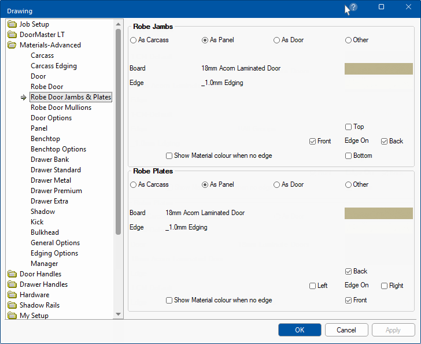Open the Job Setup folder icon
The image size is (421, 344).
(x=12, y=24)
